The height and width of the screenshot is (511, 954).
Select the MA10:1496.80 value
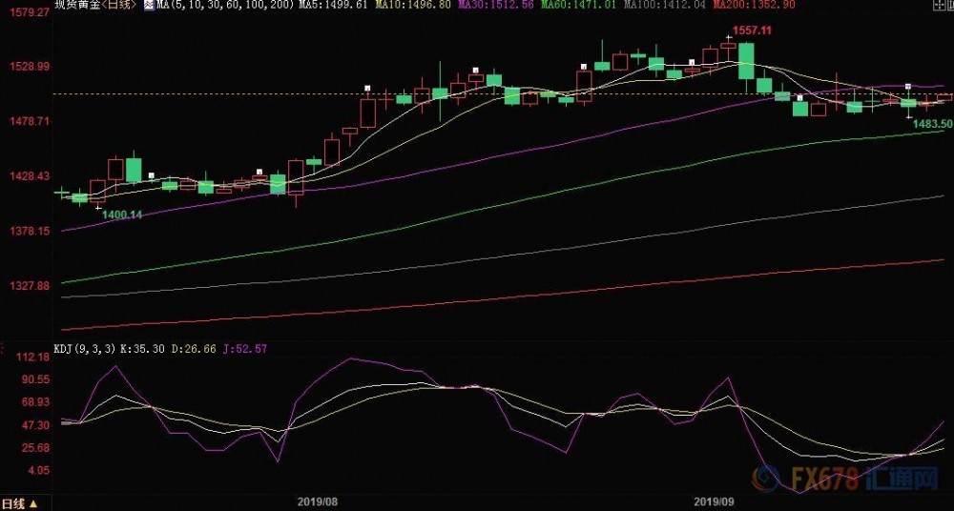pyautogui.click(x=413, y=5)
